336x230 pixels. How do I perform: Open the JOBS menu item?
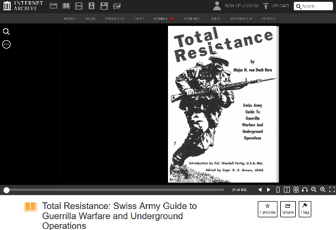point(215,19)
